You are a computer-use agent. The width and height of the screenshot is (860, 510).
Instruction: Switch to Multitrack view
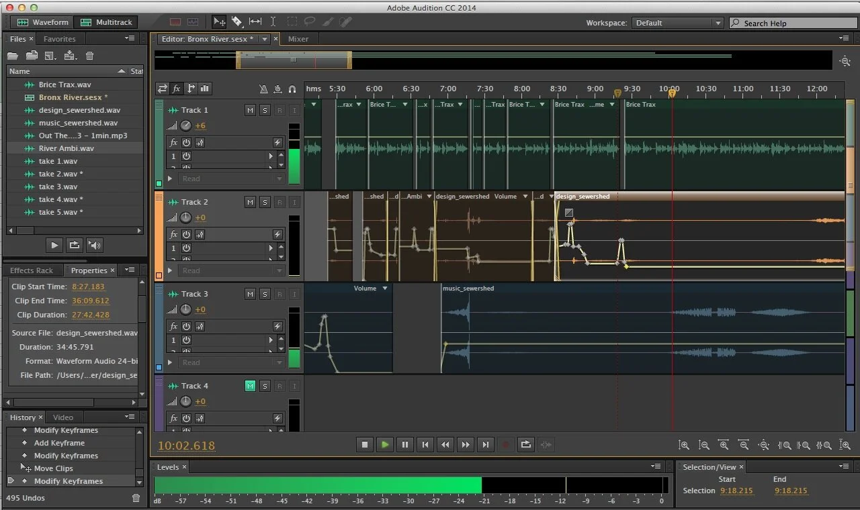107,22
